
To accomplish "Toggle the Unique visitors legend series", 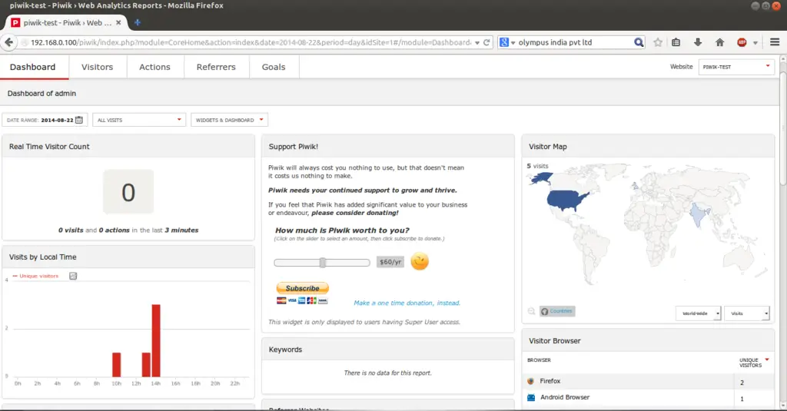I will pyautogui.click(x=35, y=276).
